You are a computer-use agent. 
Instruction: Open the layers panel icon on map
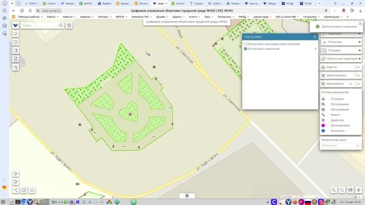(15, 34)
